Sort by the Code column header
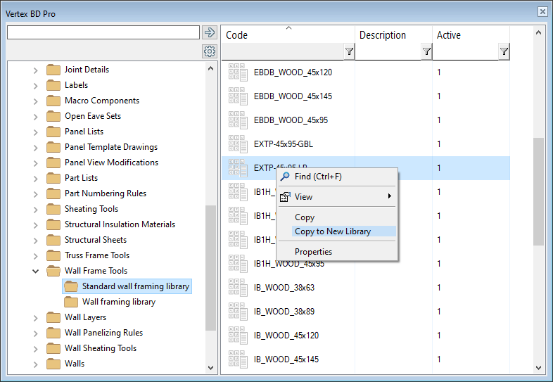 [287, 35]
